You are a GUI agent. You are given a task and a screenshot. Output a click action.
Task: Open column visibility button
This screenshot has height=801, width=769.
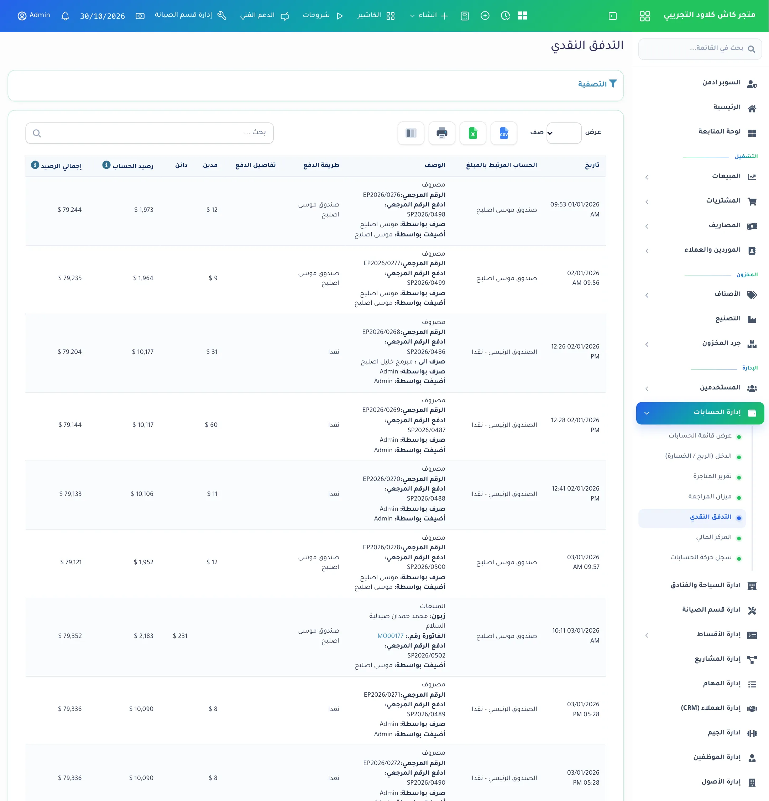[x=410, y=133]
